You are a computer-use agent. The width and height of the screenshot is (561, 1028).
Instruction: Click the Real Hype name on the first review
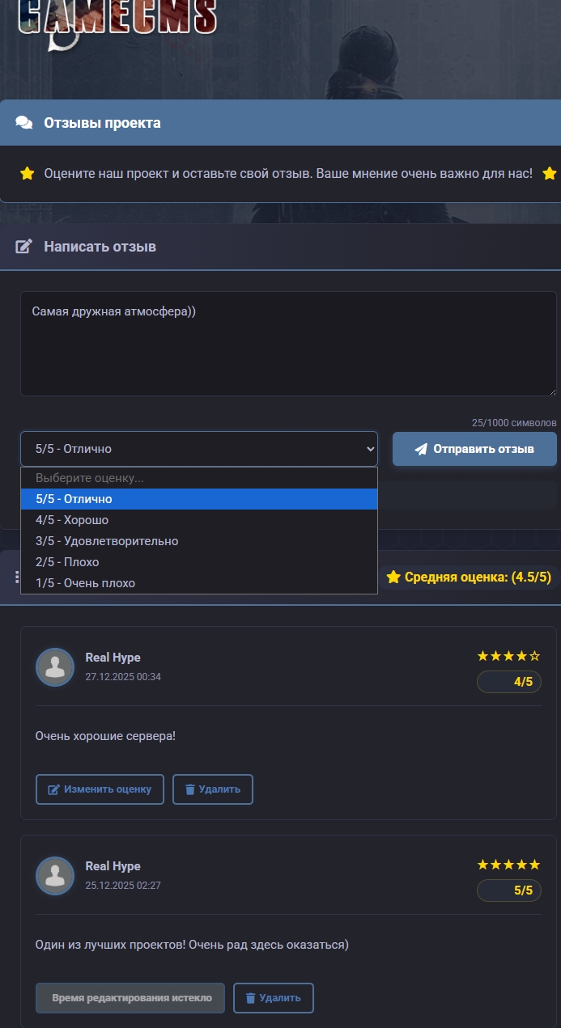pos(113,658)
